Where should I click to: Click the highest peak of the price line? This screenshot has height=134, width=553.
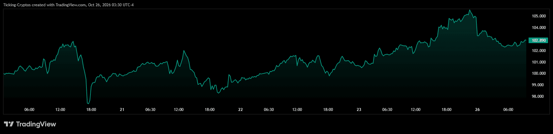(470, 10)
